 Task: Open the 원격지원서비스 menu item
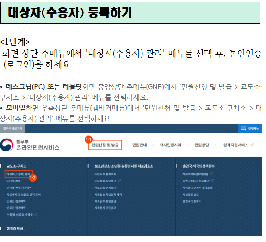(x=235, y=145)
